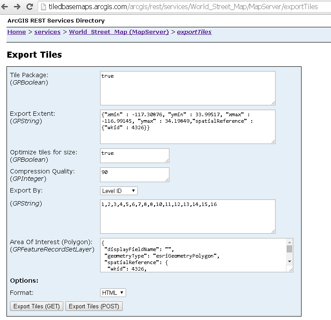The image size is (331, 320).
Task: Click the Tile Package resize grip
Action: 273,103
